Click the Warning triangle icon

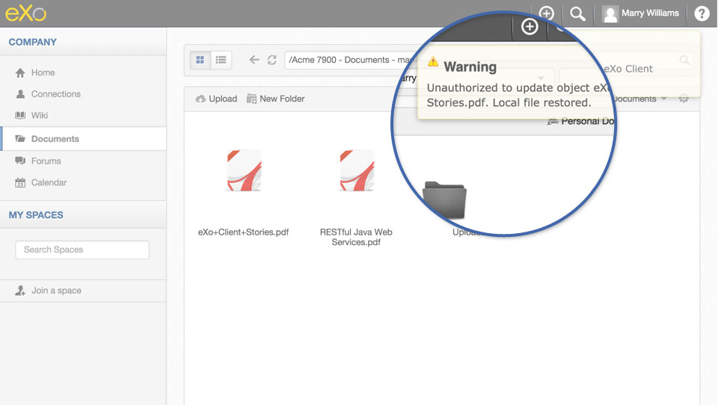433,62
